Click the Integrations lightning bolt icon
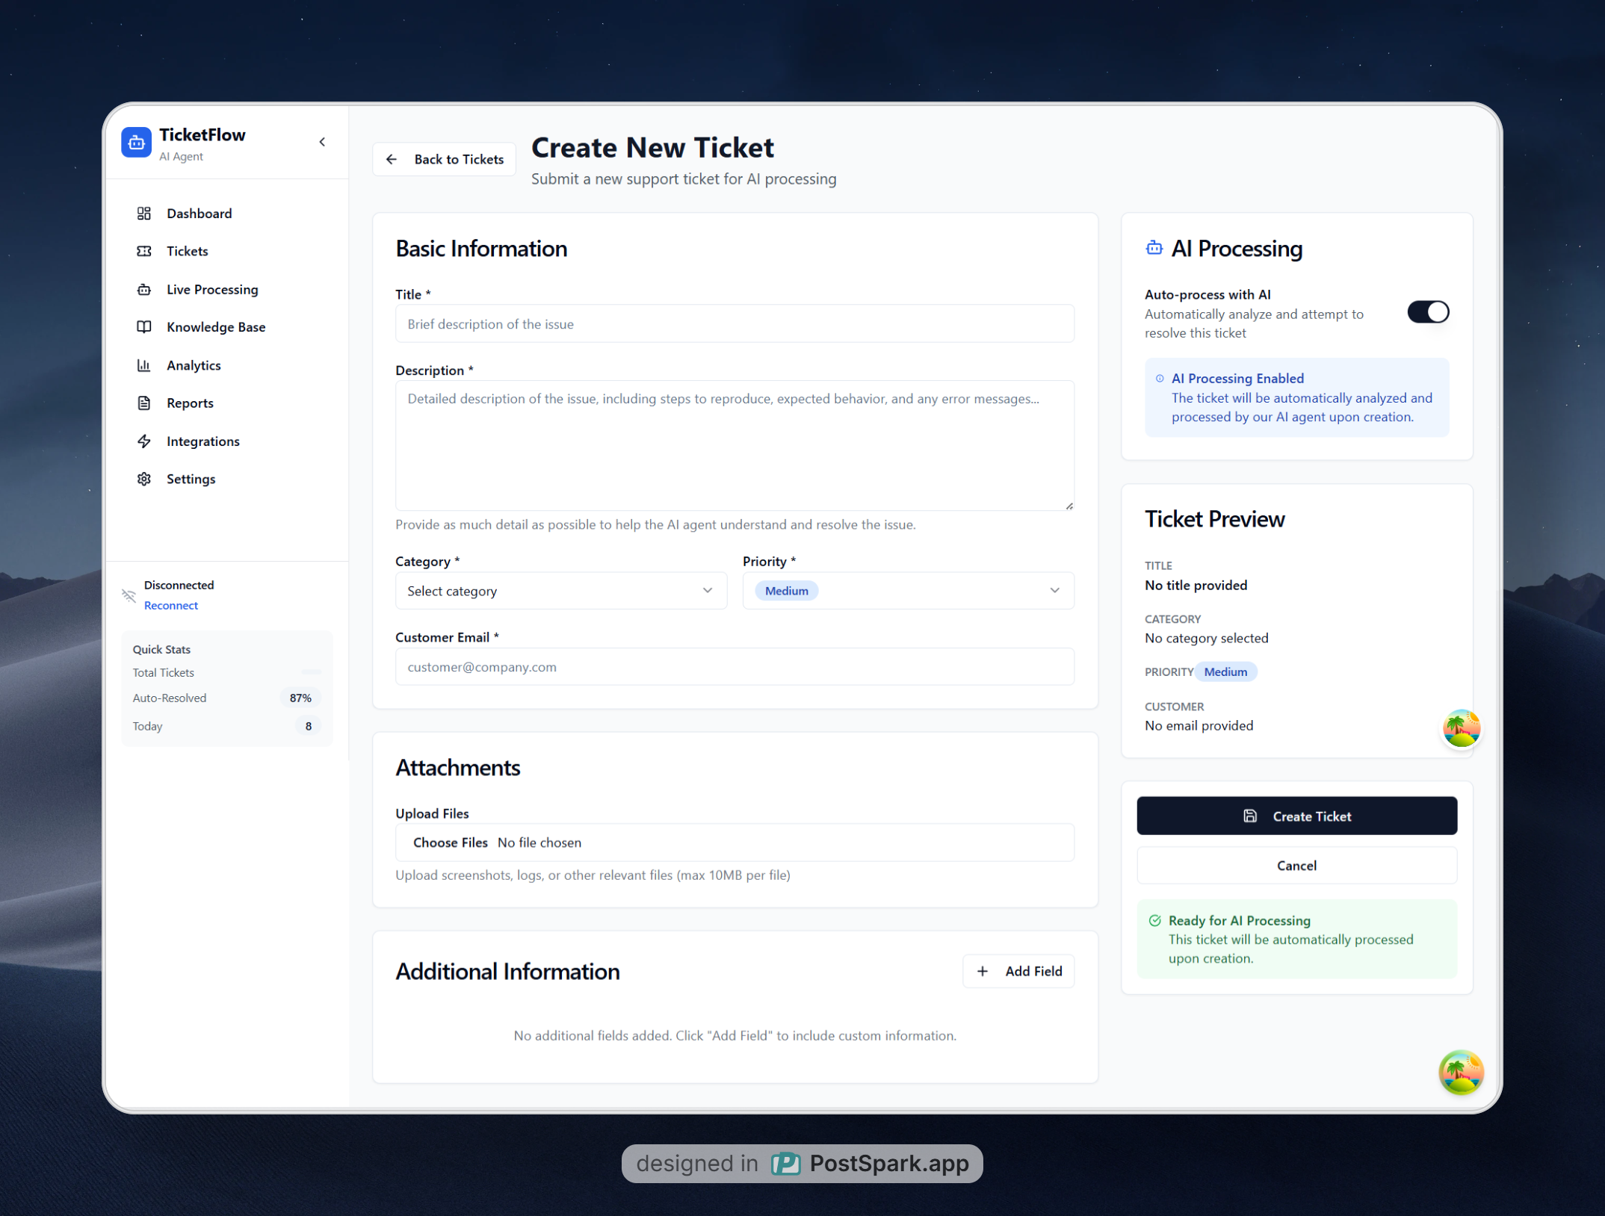Image resolution: width=1605 pixels, height=1216 pixels. (x=144, y=441)
